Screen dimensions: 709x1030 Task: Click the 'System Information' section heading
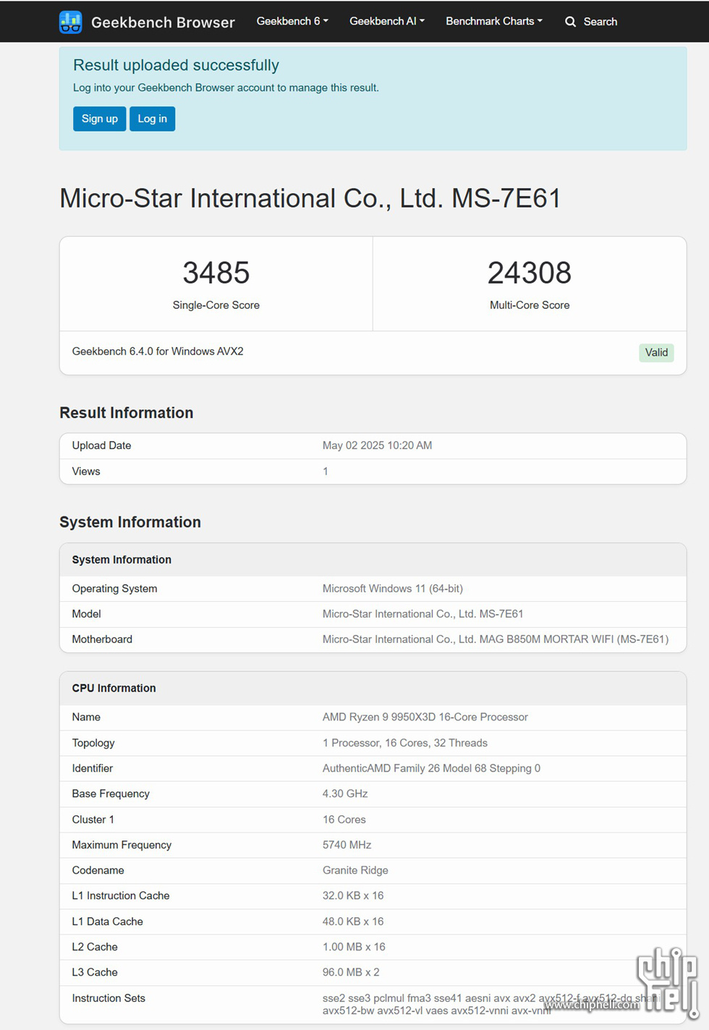[x=130, y=522]
